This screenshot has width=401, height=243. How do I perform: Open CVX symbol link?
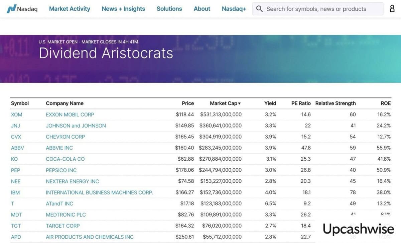(16, 137)
